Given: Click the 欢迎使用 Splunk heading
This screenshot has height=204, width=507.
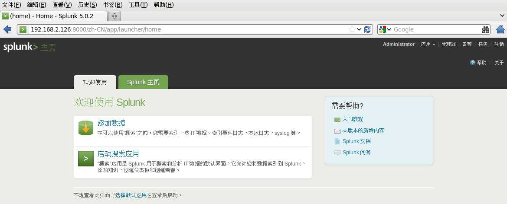Looking at the screenshot, I should pos(110,102).
